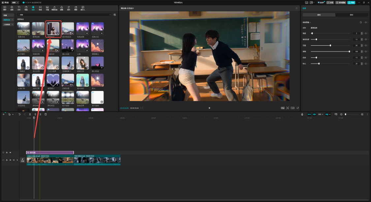Click the Share button in the title bar
Image resolution: width=371 pixels, height=202 pixels.
330,3
